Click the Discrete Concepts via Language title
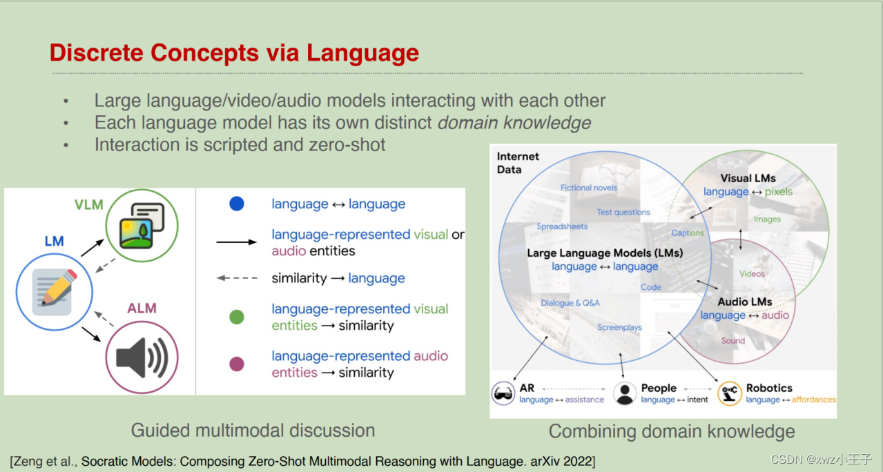Screen dimensions: 883x472 coord(233,52)
